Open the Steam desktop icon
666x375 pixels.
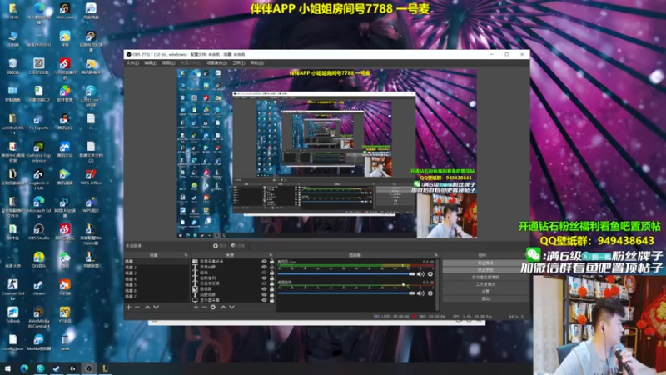click(38, 287)
